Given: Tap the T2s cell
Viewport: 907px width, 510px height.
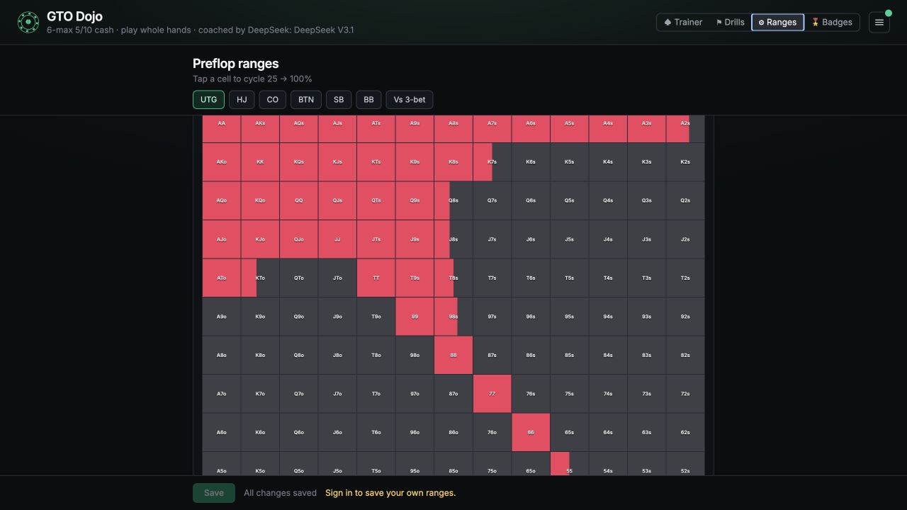Looking at the screenshot, I should (685, 278).
